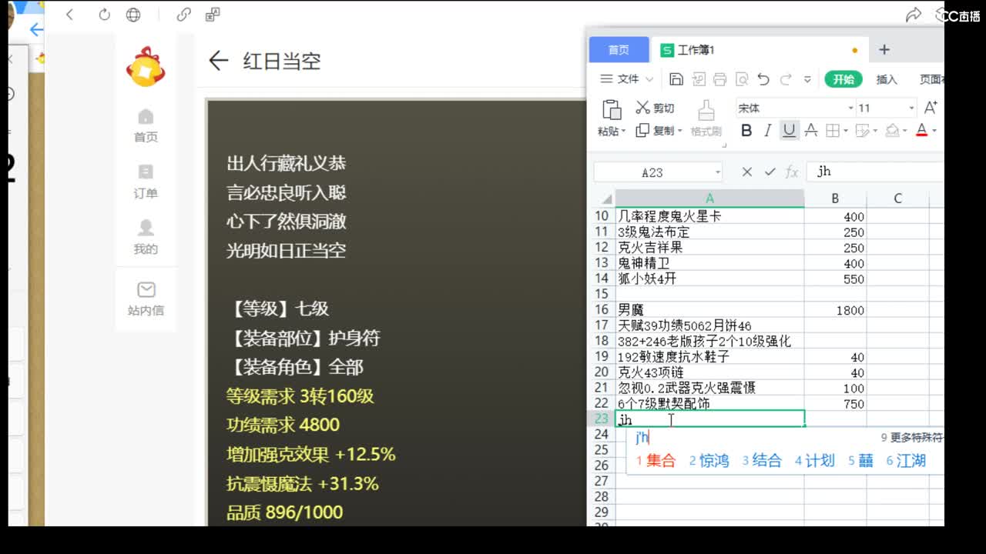Click the refresh icon in the browser toolbar
986x554 pixels.
click(x=104, y=14)
